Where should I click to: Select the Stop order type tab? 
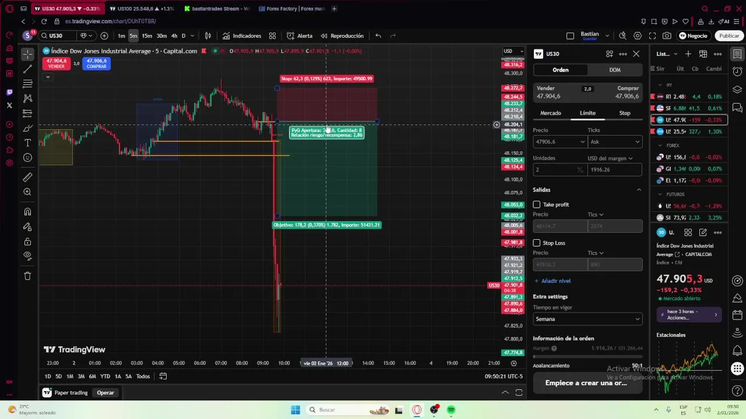pos(625,113)
